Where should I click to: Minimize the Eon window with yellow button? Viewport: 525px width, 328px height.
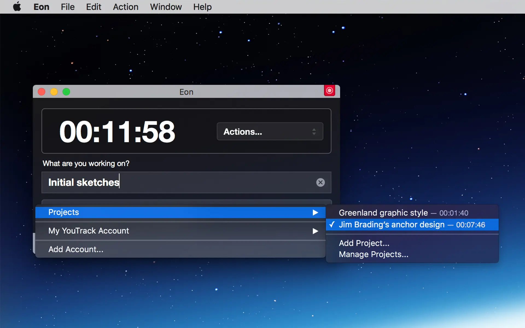(54, 92)
